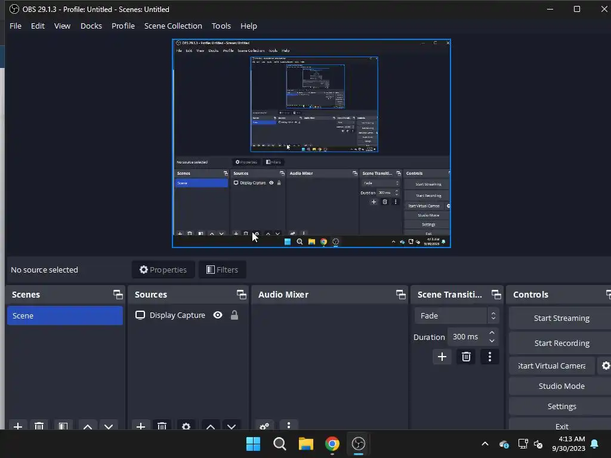Move scene down in Scenes list
The height and width of the screenshot is (458, 611).
click(x=109, y=426)
